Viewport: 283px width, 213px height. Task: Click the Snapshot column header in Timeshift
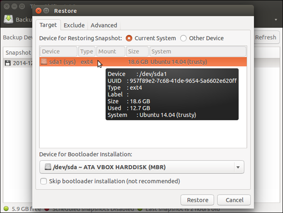pos(18,53)
